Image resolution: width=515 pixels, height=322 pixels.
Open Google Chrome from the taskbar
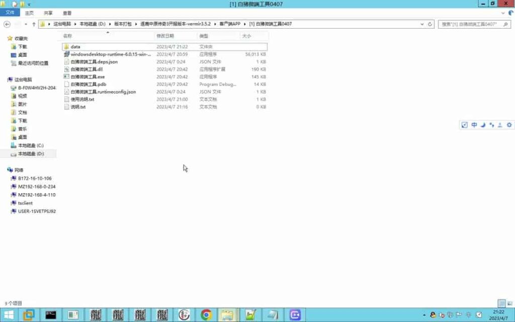tap(206, 315)
